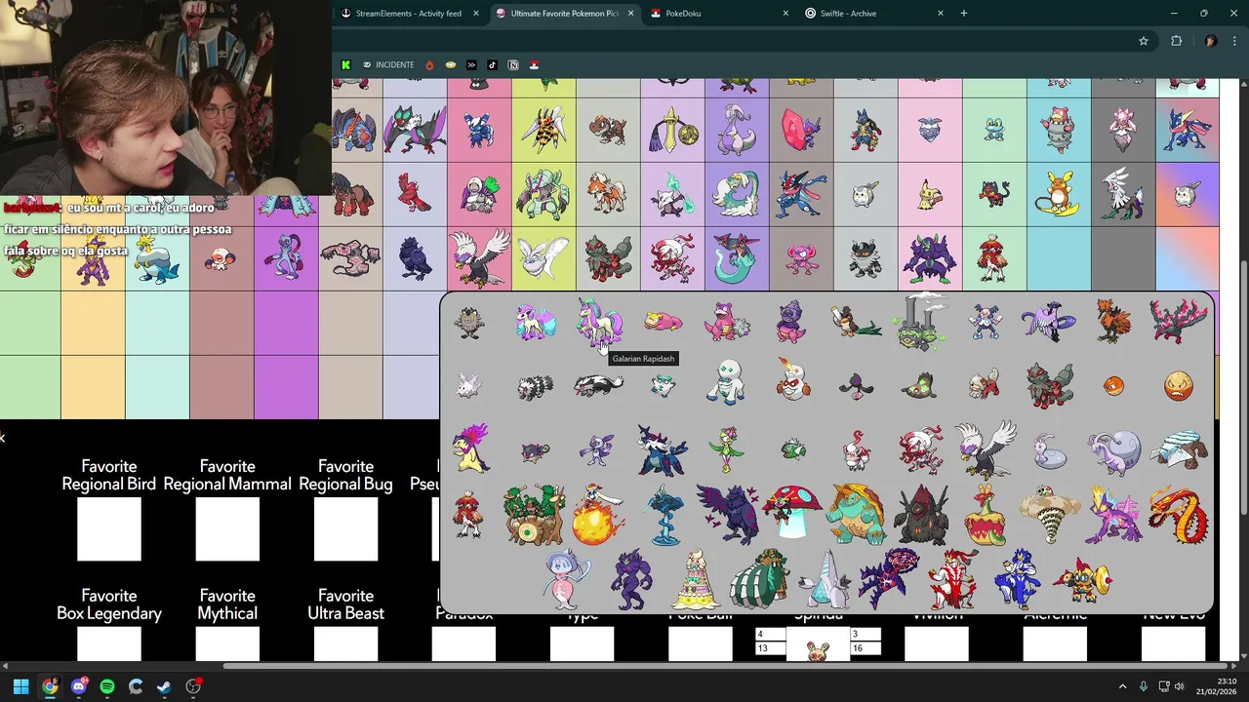Click Froakie in the favorites grid
Viewport: 1249px width, 702px height.
point(993,129)
